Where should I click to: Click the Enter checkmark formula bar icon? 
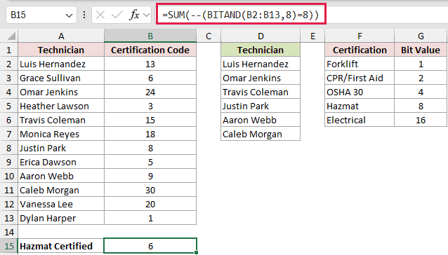117,15
